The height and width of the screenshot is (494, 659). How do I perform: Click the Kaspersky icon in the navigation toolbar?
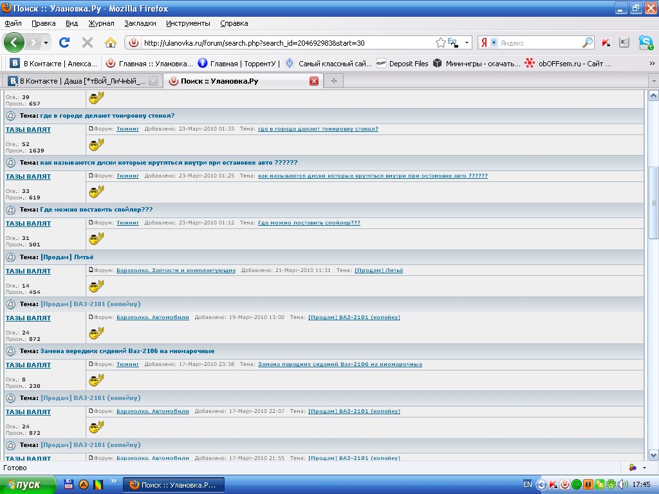click(x=606, y=42)
